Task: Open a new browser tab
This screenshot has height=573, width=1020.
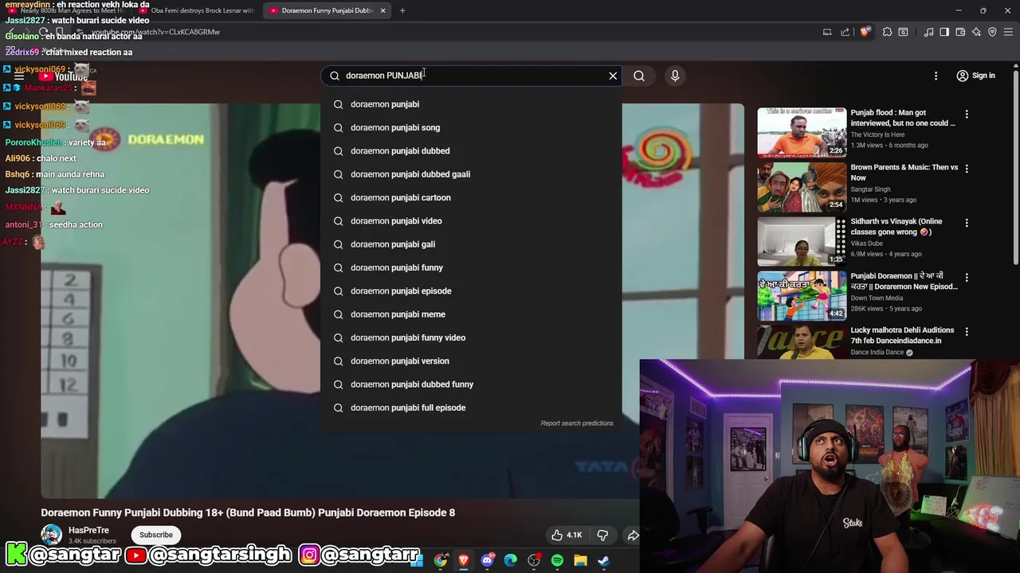Action: tap(402, 10)
